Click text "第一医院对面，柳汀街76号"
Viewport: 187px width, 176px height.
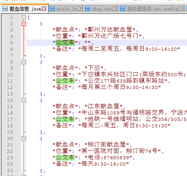pyautogui.click(x=119, y=151)
